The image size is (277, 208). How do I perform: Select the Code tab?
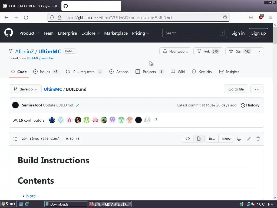click(19, 72)
